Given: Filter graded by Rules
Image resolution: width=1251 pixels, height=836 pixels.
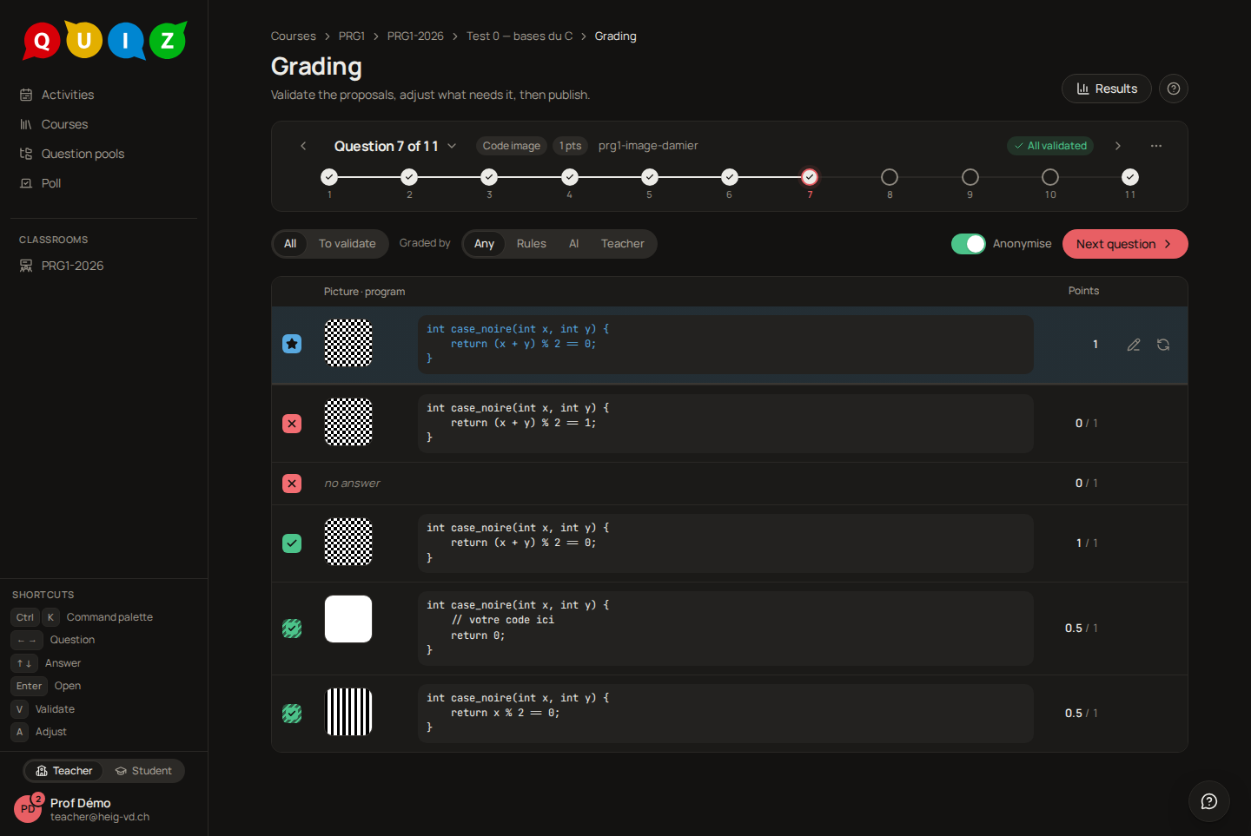Looking at the screenshot, I should [x=532, y=244].
